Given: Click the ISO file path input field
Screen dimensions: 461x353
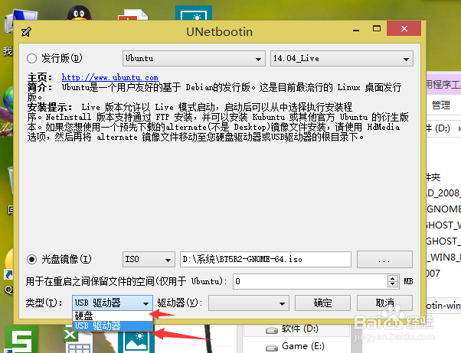Looking at the screenshot, I should (x=266, y=259).
